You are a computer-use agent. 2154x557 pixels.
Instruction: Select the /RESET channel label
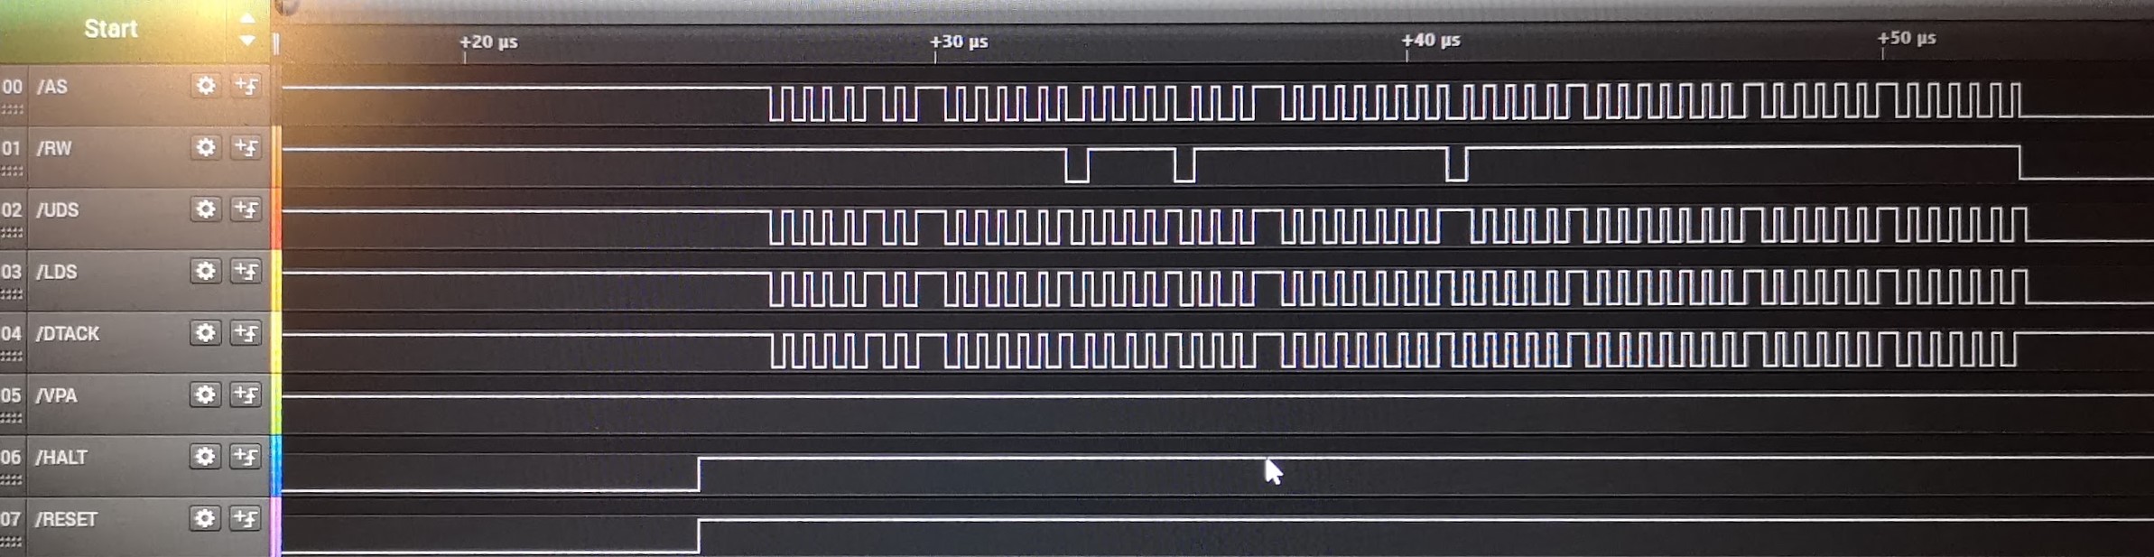click(66, 519)
